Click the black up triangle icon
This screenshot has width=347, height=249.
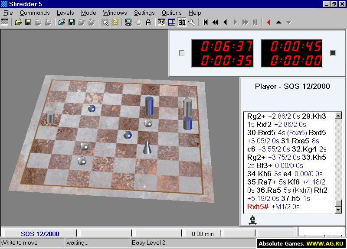[x=278, y=22]
